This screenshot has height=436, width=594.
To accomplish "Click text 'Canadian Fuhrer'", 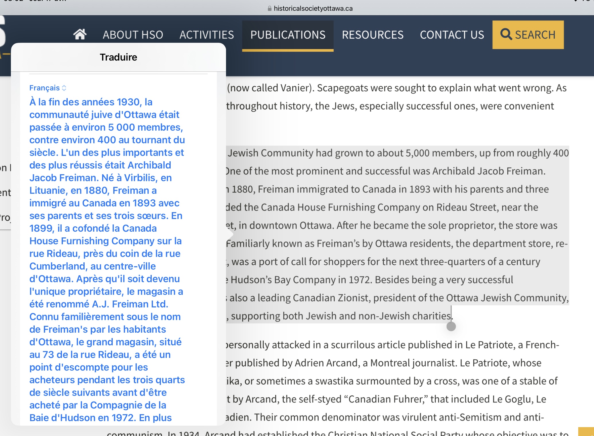I will tap(386, 399).
